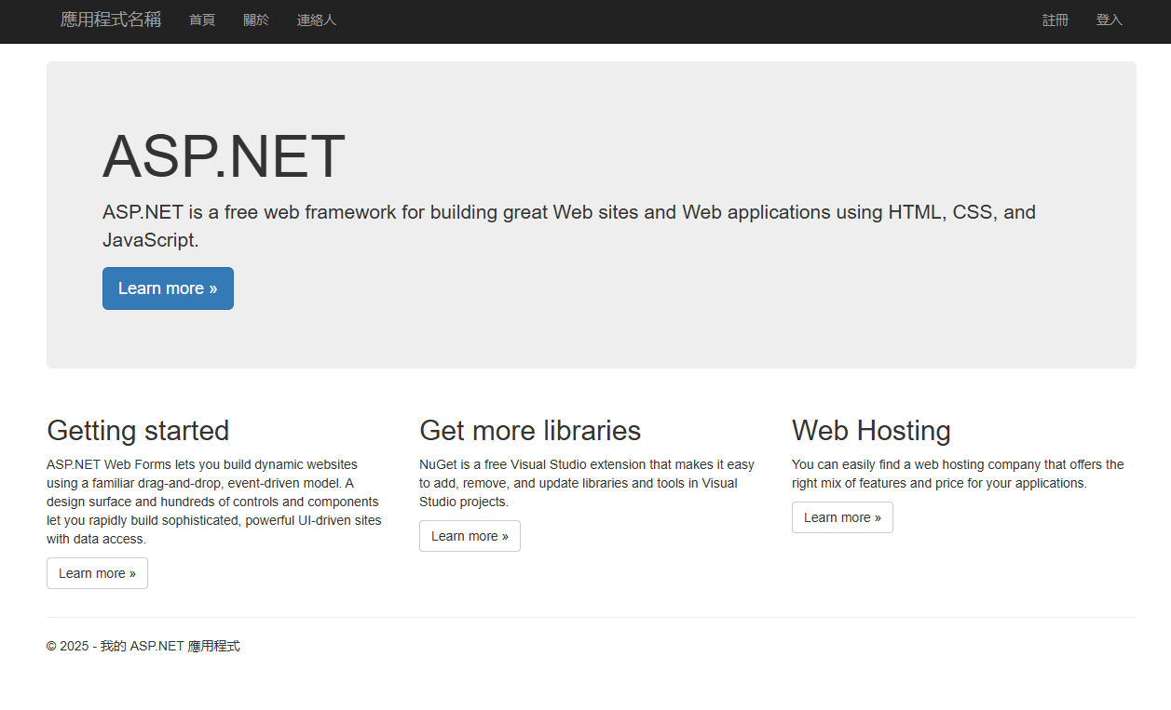
Task: Click the Getting started heading
Action: (x=138, y=430)
